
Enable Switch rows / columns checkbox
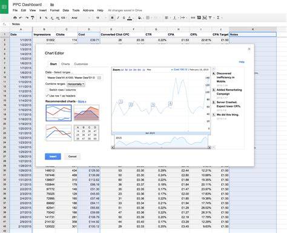click(47, 90)
